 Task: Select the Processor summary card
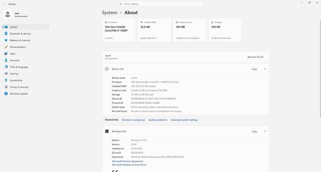click(x=119, y=30)
